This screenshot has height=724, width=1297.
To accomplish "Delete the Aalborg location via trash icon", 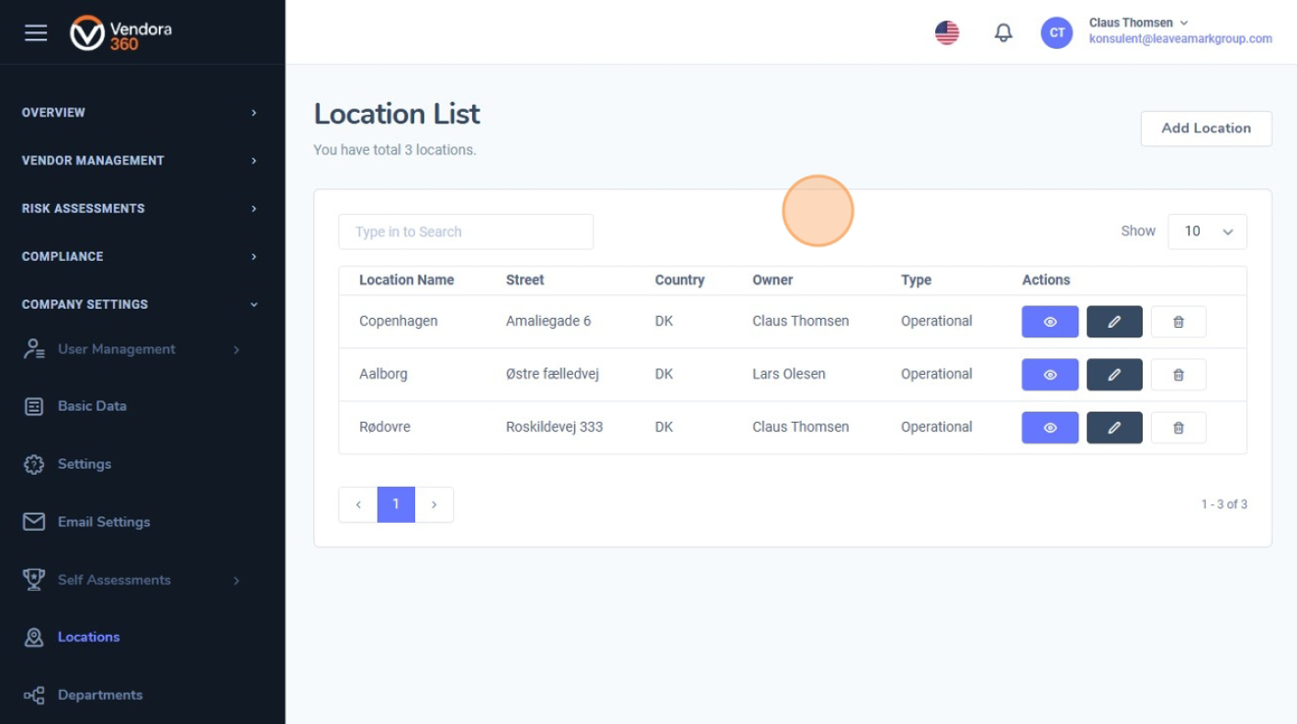I will 1179,375.
